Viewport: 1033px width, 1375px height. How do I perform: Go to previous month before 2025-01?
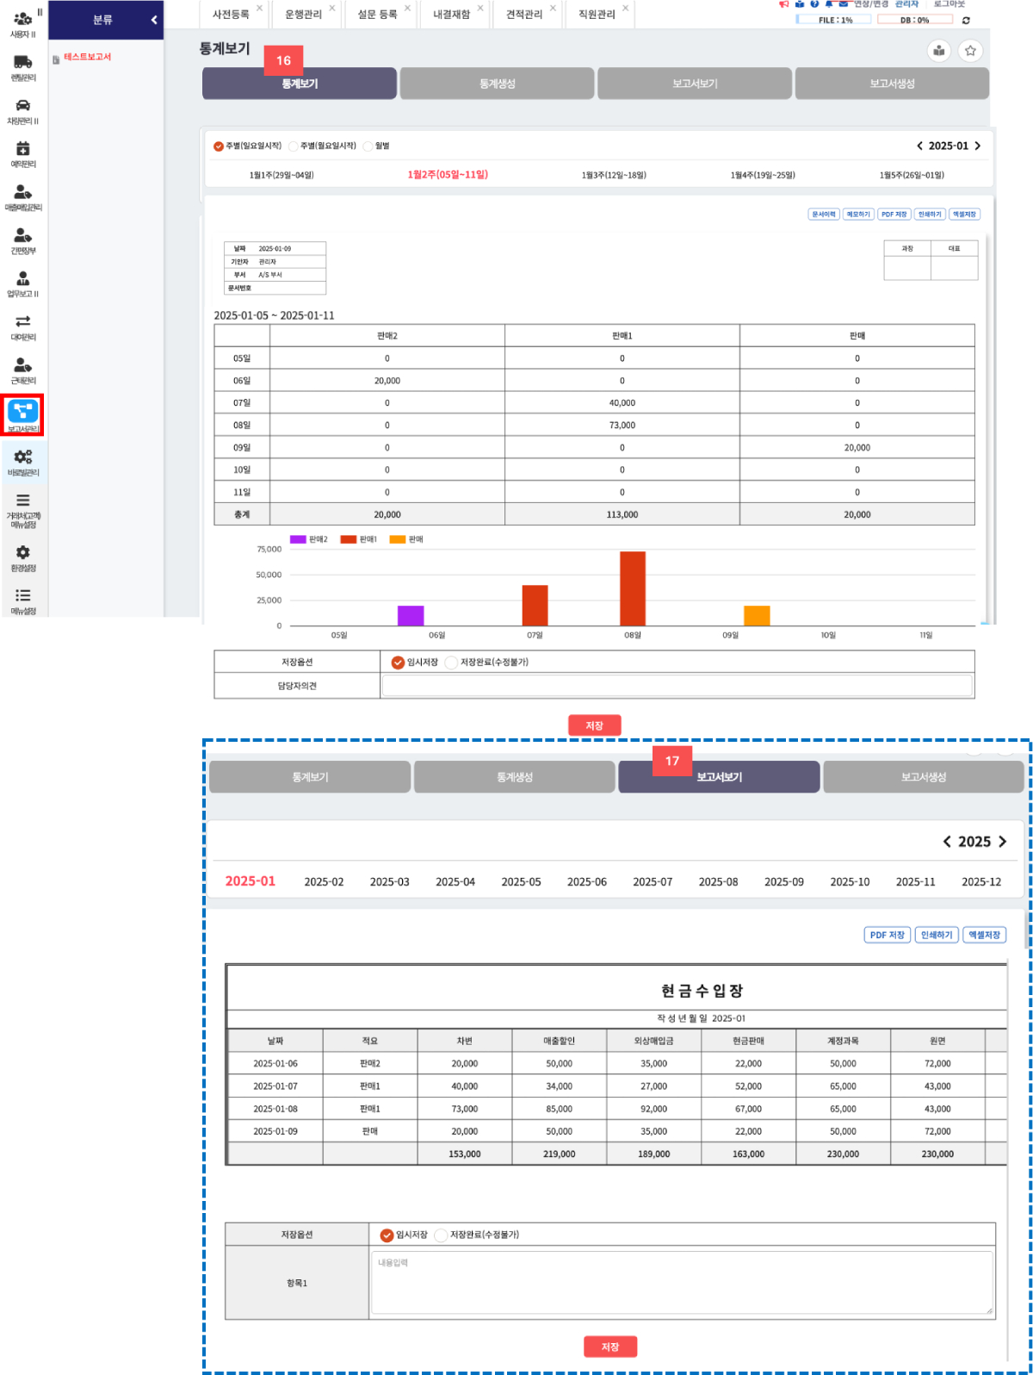[919, 146]
